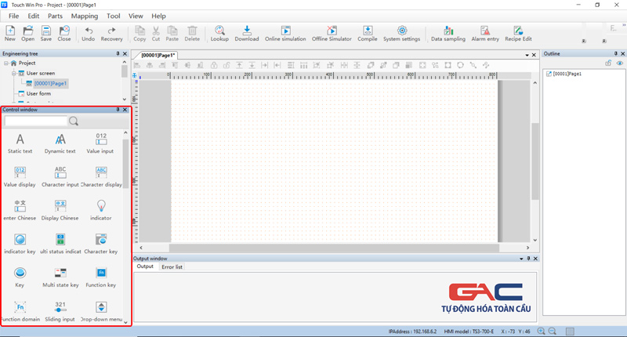Open the File menu

(13, 16)
